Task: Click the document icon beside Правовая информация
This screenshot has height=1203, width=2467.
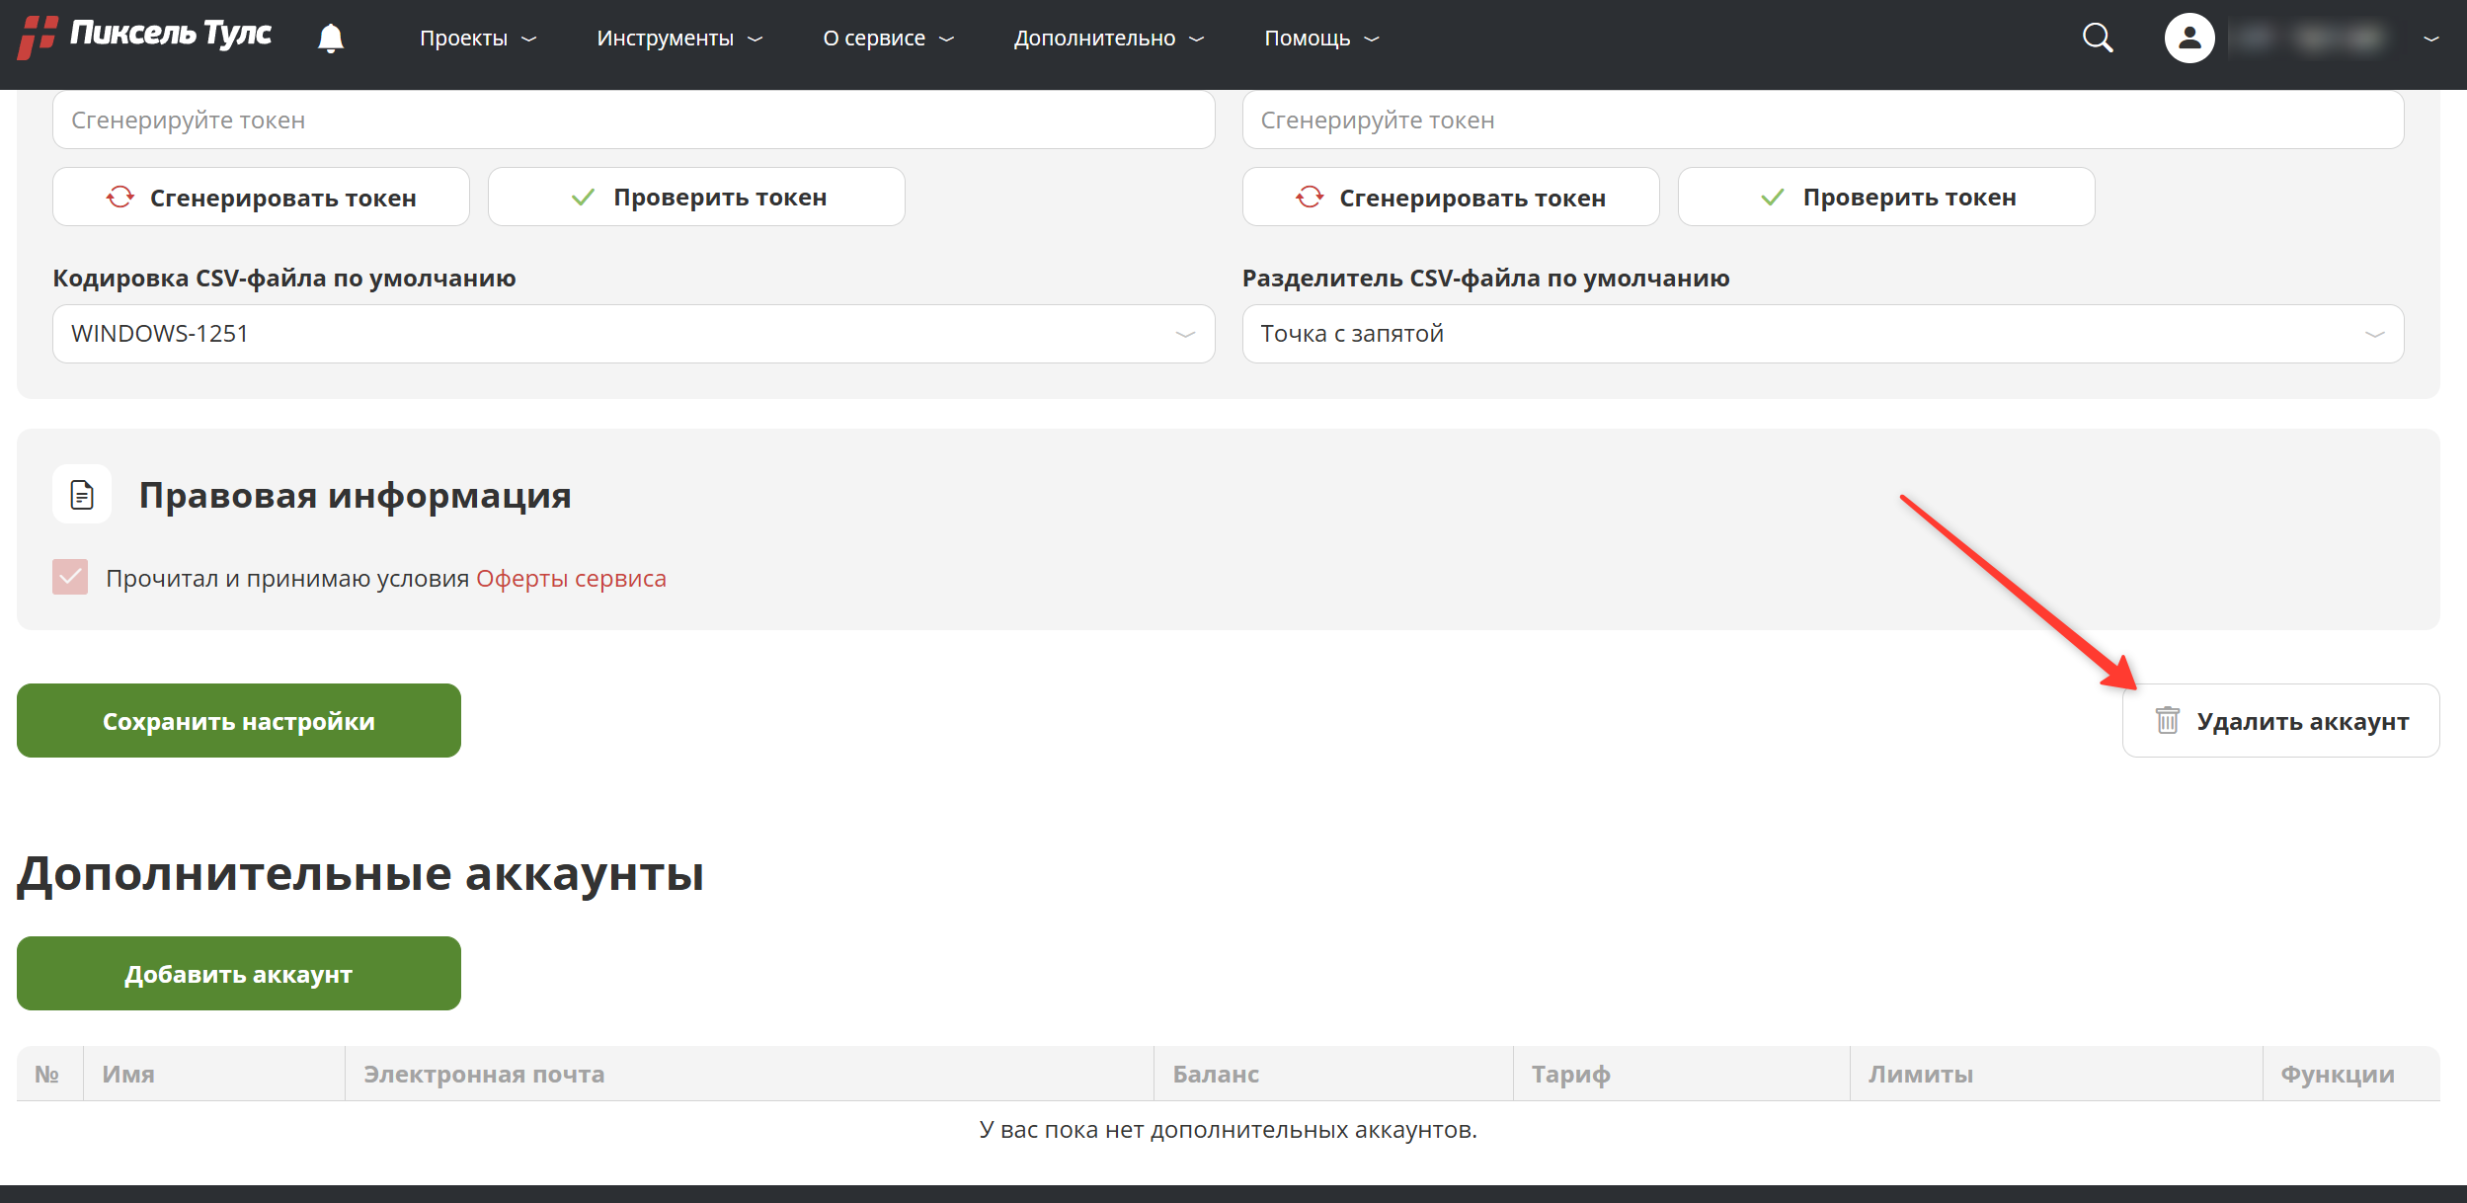Action: (x=82, y=495)
